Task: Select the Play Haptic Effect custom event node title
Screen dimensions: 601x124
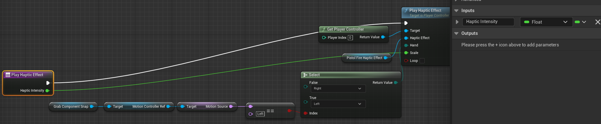Action: 28,75
